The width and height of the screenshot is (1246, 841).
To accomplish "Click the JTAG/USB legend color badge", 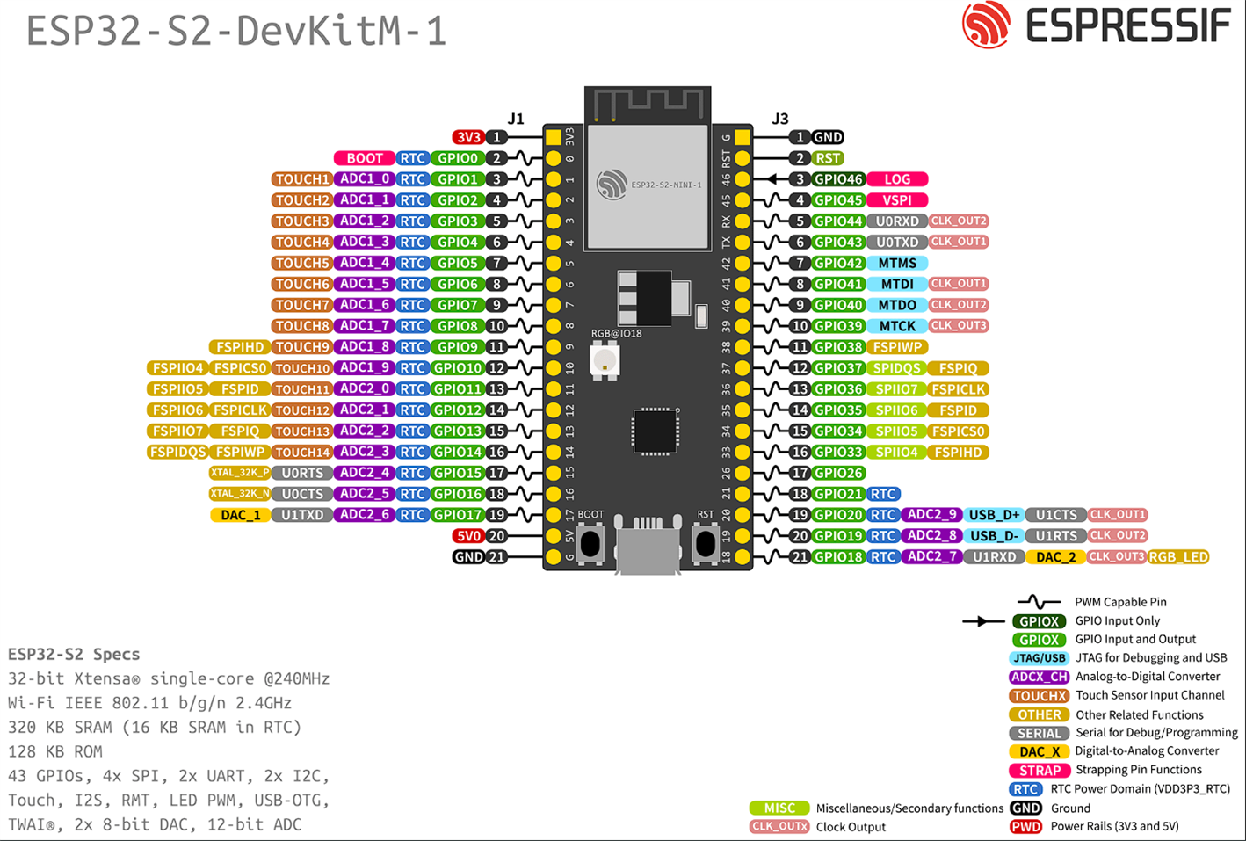I will pyautogui.click(x=1039, y=658).
